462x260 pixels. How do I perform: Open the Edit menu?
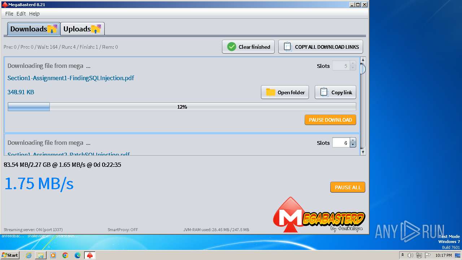click(21, 14)
